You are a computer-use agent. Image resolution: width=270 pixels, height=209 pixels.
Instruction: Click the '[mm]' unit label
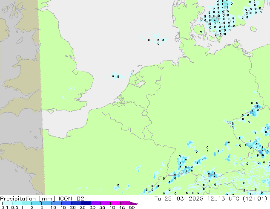pyautogui.click(x=47, y=199)
